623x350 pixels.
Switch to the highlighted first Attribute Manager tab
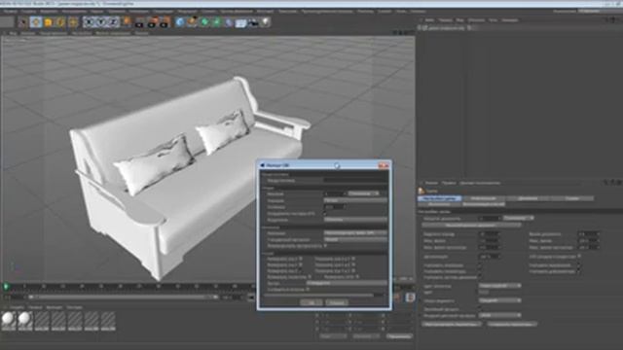pos(439,198)
